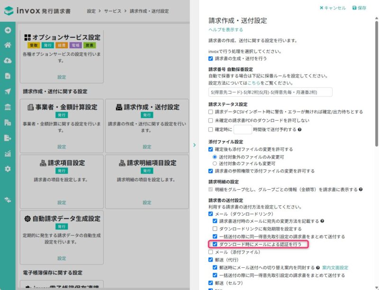Open 設定 link in オプションサービス設定 card
Viewport: 379px width, 290px height.
pyautogui.click(x=62, y=77)
